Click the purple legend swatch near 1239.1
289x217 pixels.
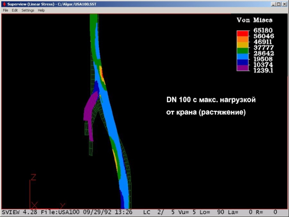click(242, 68)
